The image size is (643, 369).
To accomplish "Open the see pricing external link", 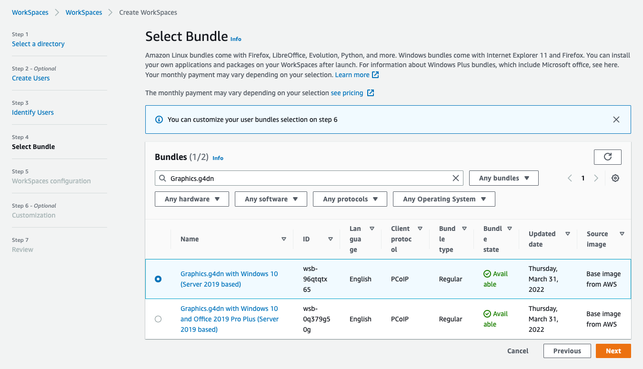I will [x=352, y=93].
